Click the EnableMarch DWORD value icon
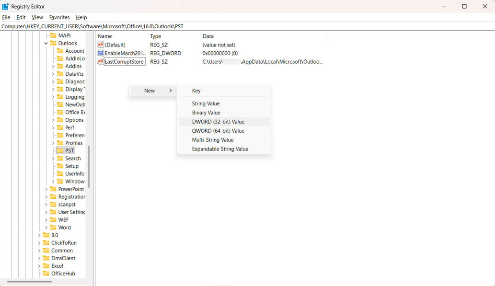495x286 pixels. [101, 53]
